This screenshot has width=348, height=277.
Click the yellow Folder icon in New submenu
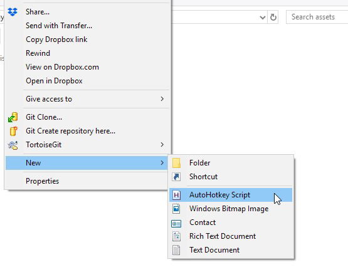click(x=176, y=163)
